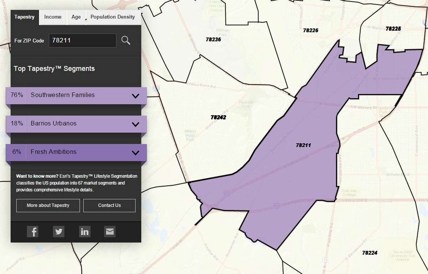Click the Twitter share icon
Viewport: 428px width, 274px height.
point(58,231)
